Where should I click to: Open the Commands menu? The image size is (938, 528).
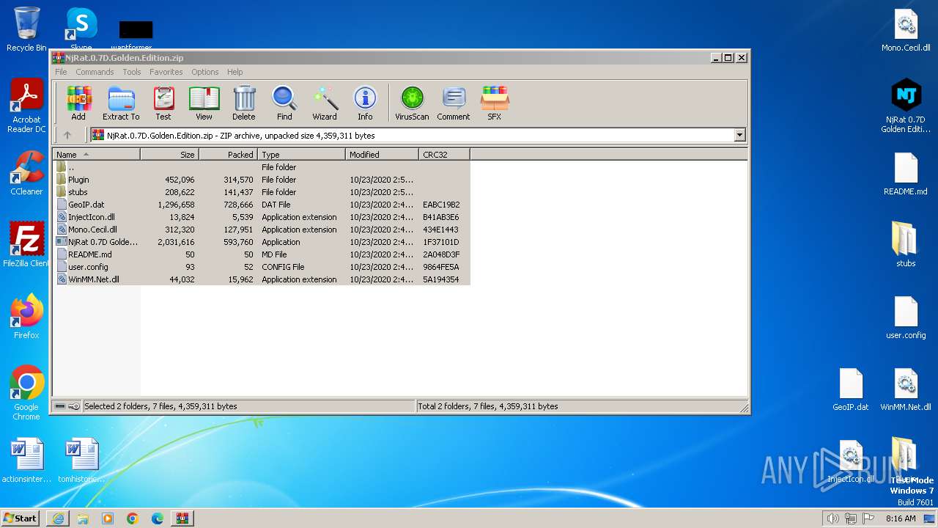[x=95, y=72]
